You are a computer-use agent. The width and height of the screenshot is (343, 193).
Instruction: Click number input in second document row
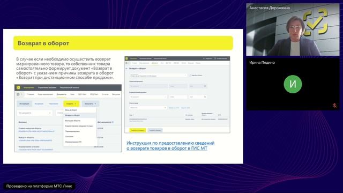178,96
